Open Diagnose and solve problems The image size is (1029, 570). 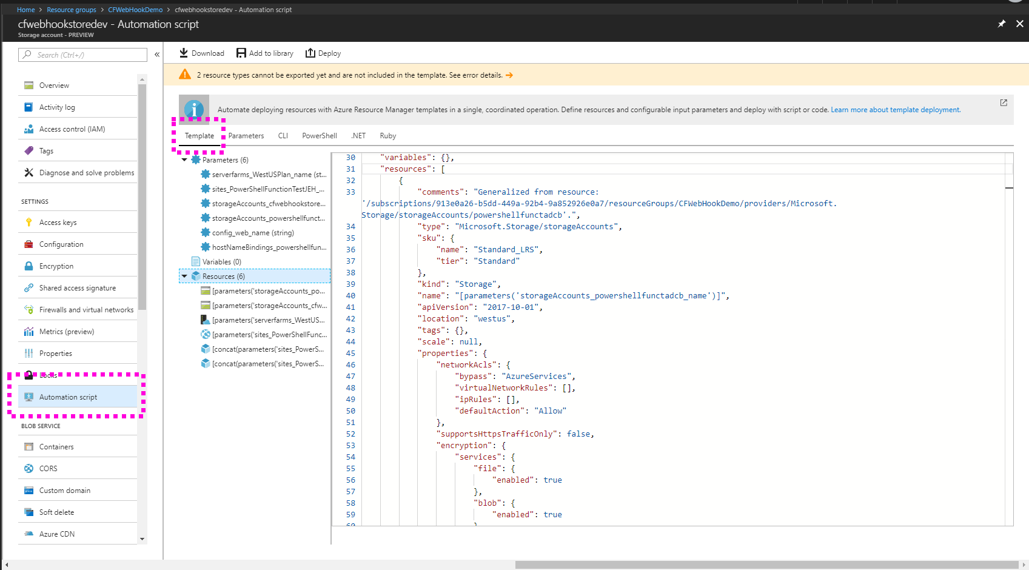(78, 173)
